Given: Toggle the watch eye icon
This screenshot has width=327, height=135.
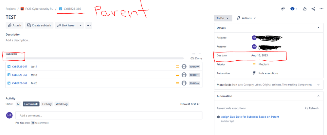Looking at the screenshot, I should click(x=292, y=9).
